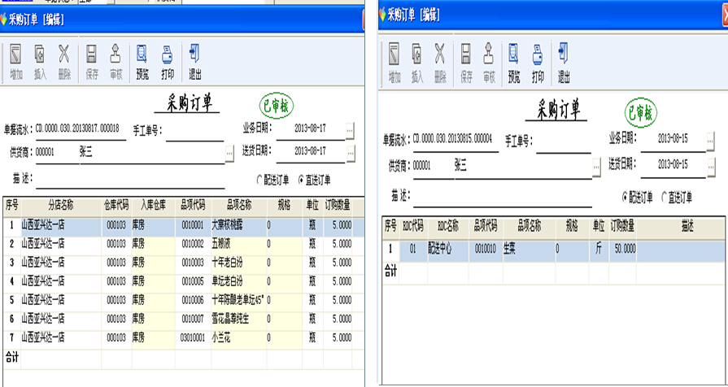Image resolution: width=728 pixels, height=387 pixels.
Task: Click the 退出 exit icon in right window
Action: [x=564, y=63]
